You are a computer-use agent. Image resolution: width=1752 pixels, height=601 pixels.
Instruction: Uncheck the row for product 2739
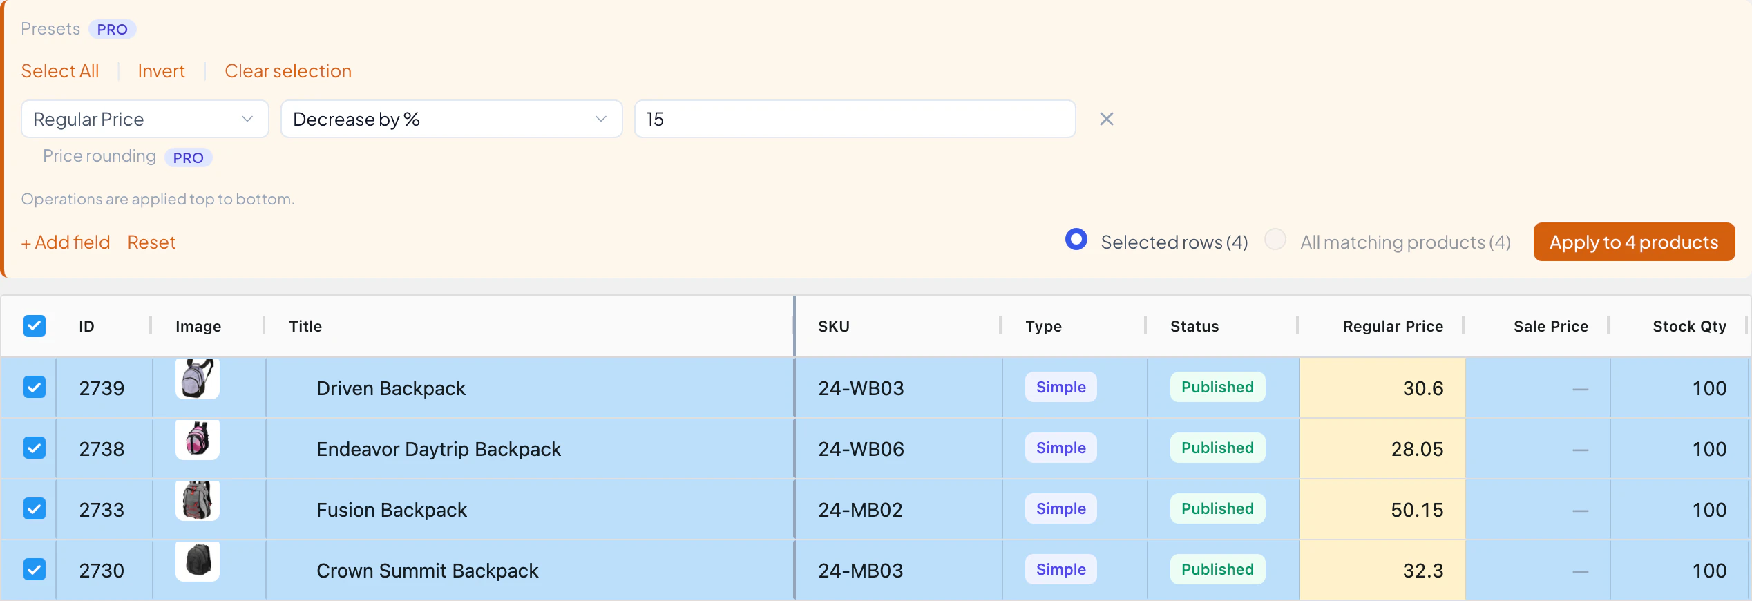(x=35, y=387)
